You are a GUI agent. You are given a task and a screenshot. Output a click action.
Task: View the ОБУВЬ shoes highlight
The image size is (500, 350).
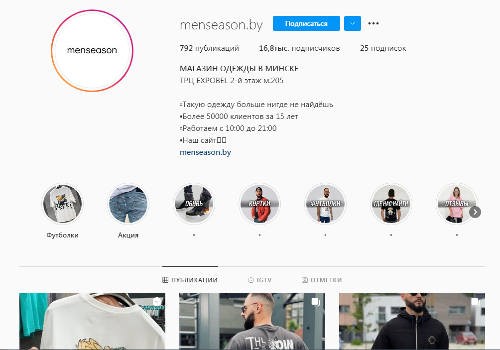click(x=194, y=204)
